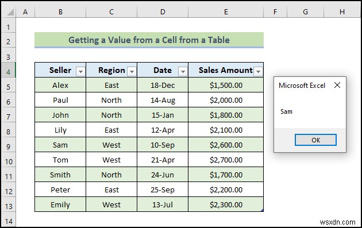Open the Date column filter dropdown

pyautogui.click(x=183, y=71)
